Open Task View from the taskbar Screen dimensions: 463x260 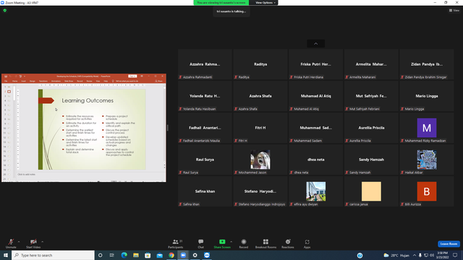coord(111,255)
